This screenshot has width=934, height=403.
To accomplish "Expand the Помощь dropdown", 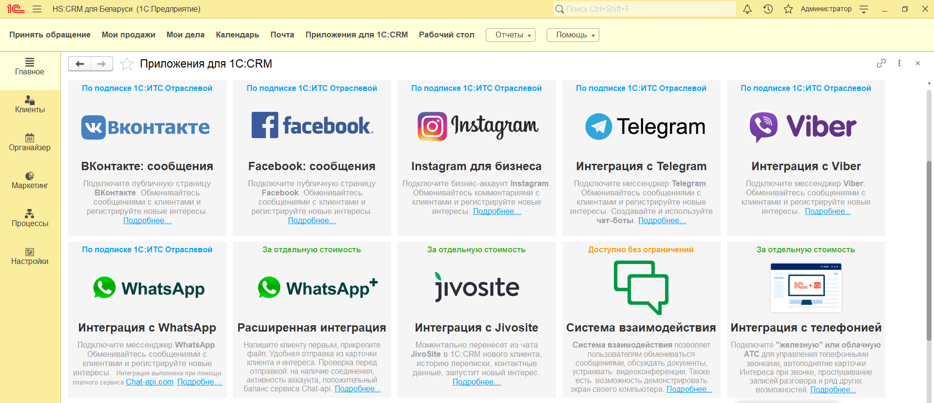I will (573, 35).
